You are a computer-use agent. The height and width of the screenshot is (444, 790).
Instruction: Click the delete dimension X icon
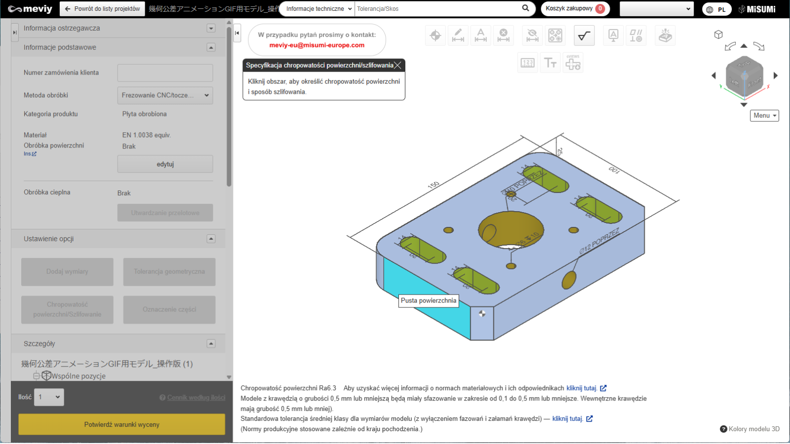tap(503, 36)
